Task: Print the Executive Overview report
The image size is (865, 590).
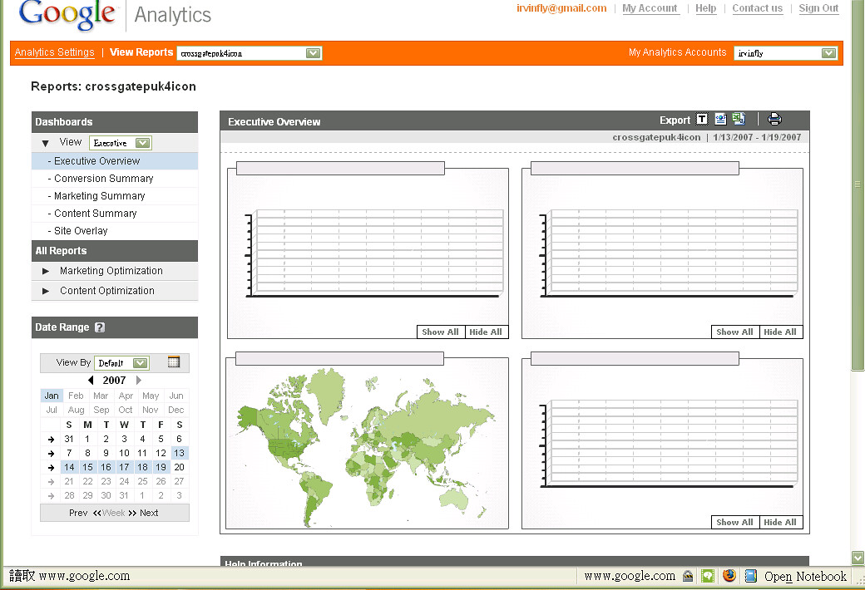Action: click(774, 120)
